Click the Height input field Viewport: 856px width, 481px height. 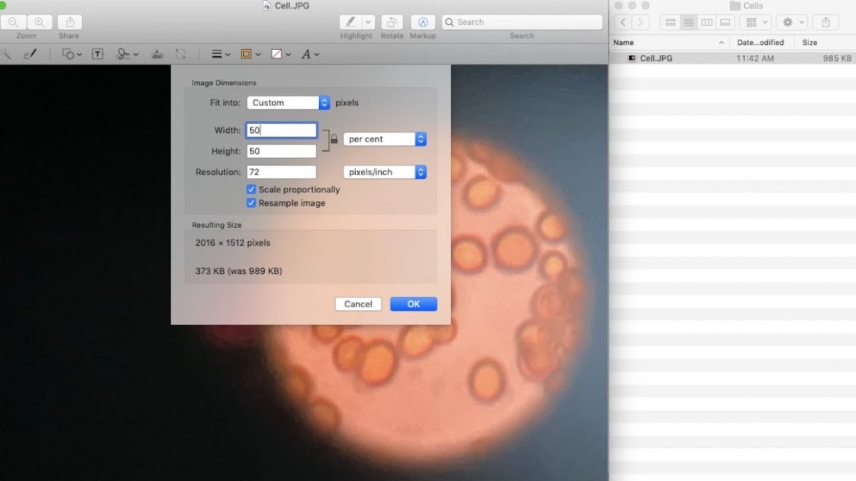point(282,152)
